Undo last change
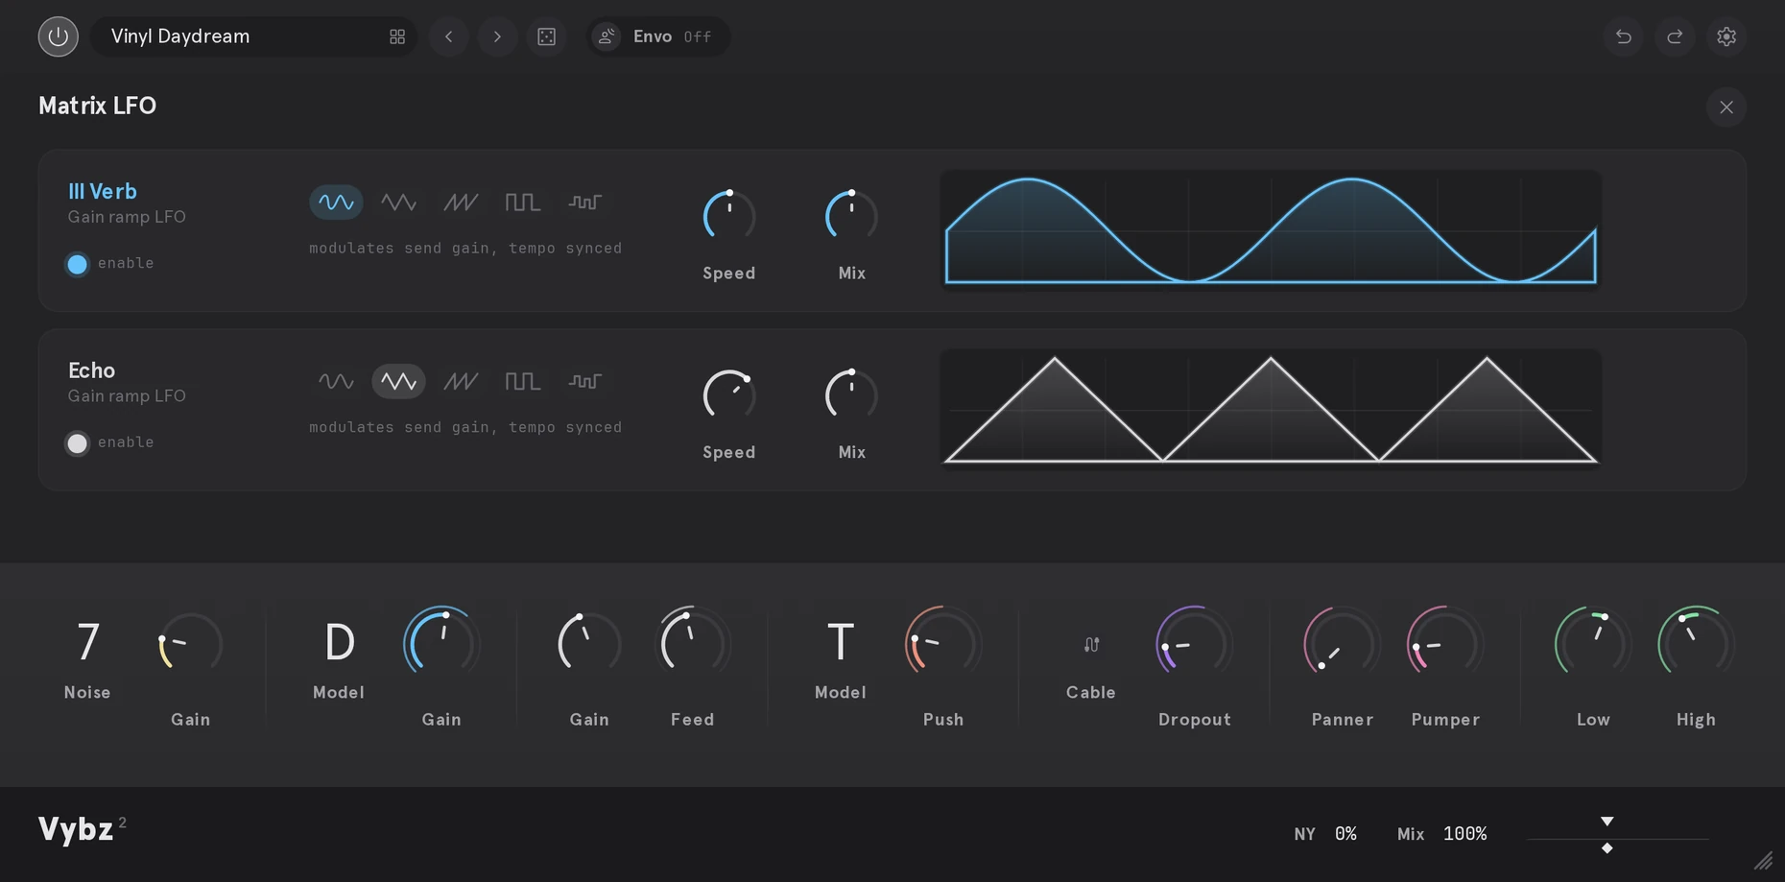This screenshot has height=882, width=1785. click(x=1624, y=36)
